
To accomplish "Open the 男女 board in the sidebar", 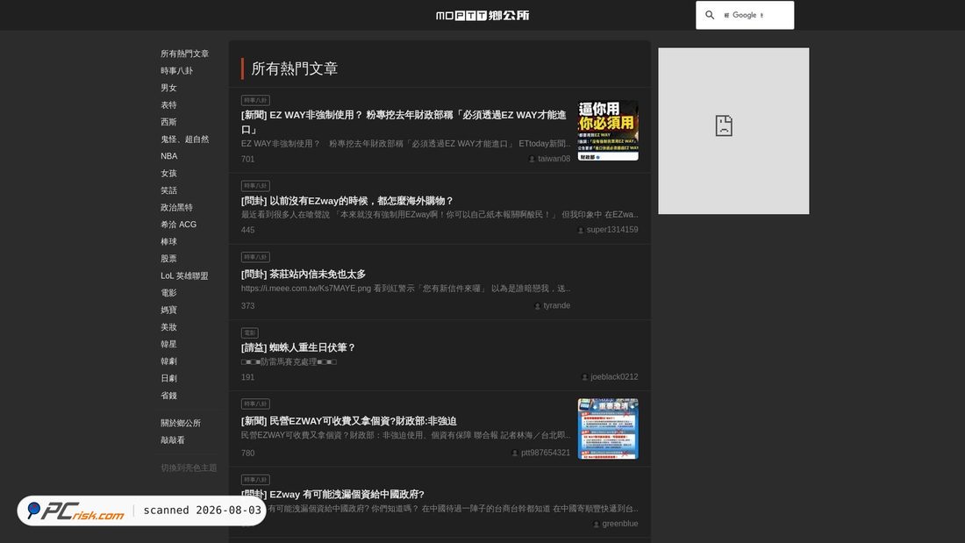I will point(168,88).
